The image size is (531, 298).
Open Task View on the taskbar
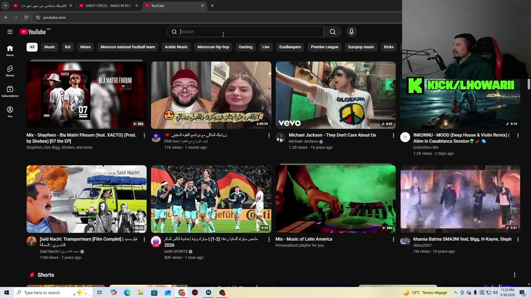[x=100, y=293]
